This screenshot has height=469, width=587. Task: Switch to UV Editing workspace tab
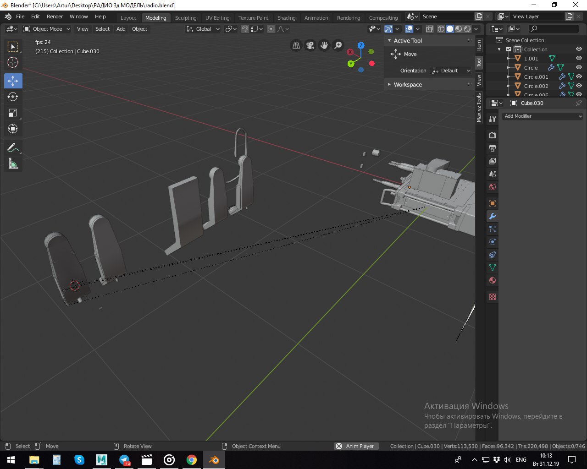217,18
